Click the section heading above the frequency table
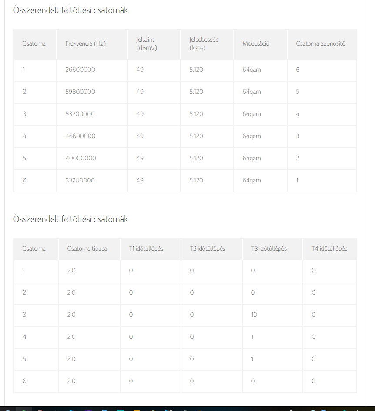Screen dimensions: 375x411 coord(70,10)
